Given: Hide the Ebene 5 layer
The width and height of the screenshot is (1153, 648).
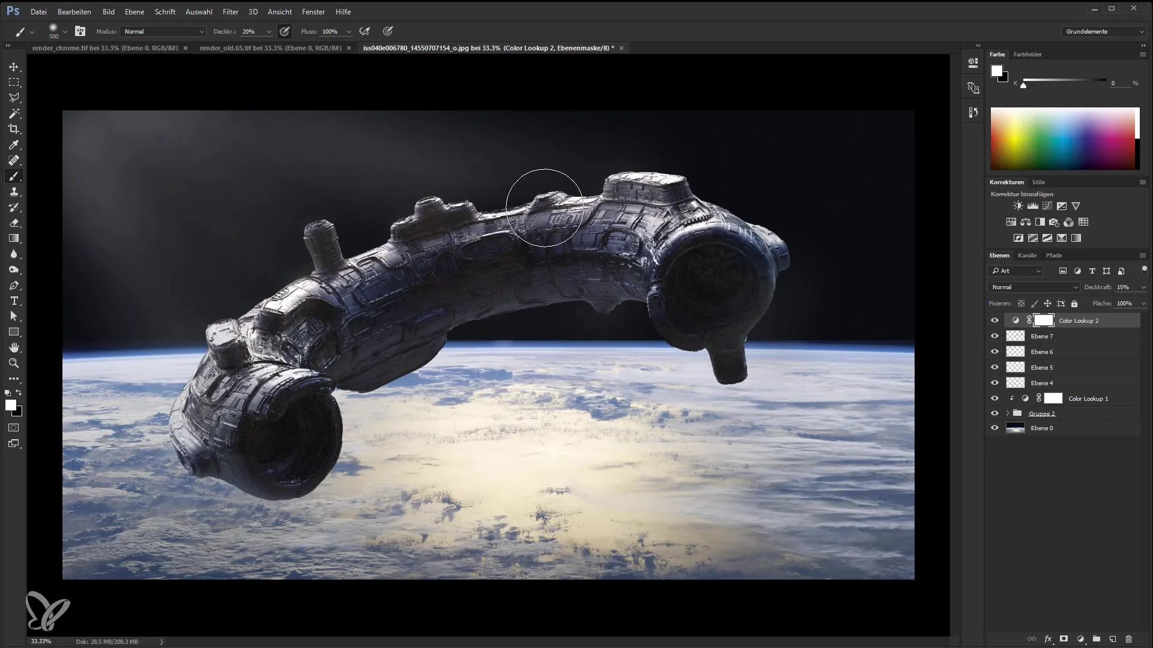Looking at the screenshot, I should [994, 367].
